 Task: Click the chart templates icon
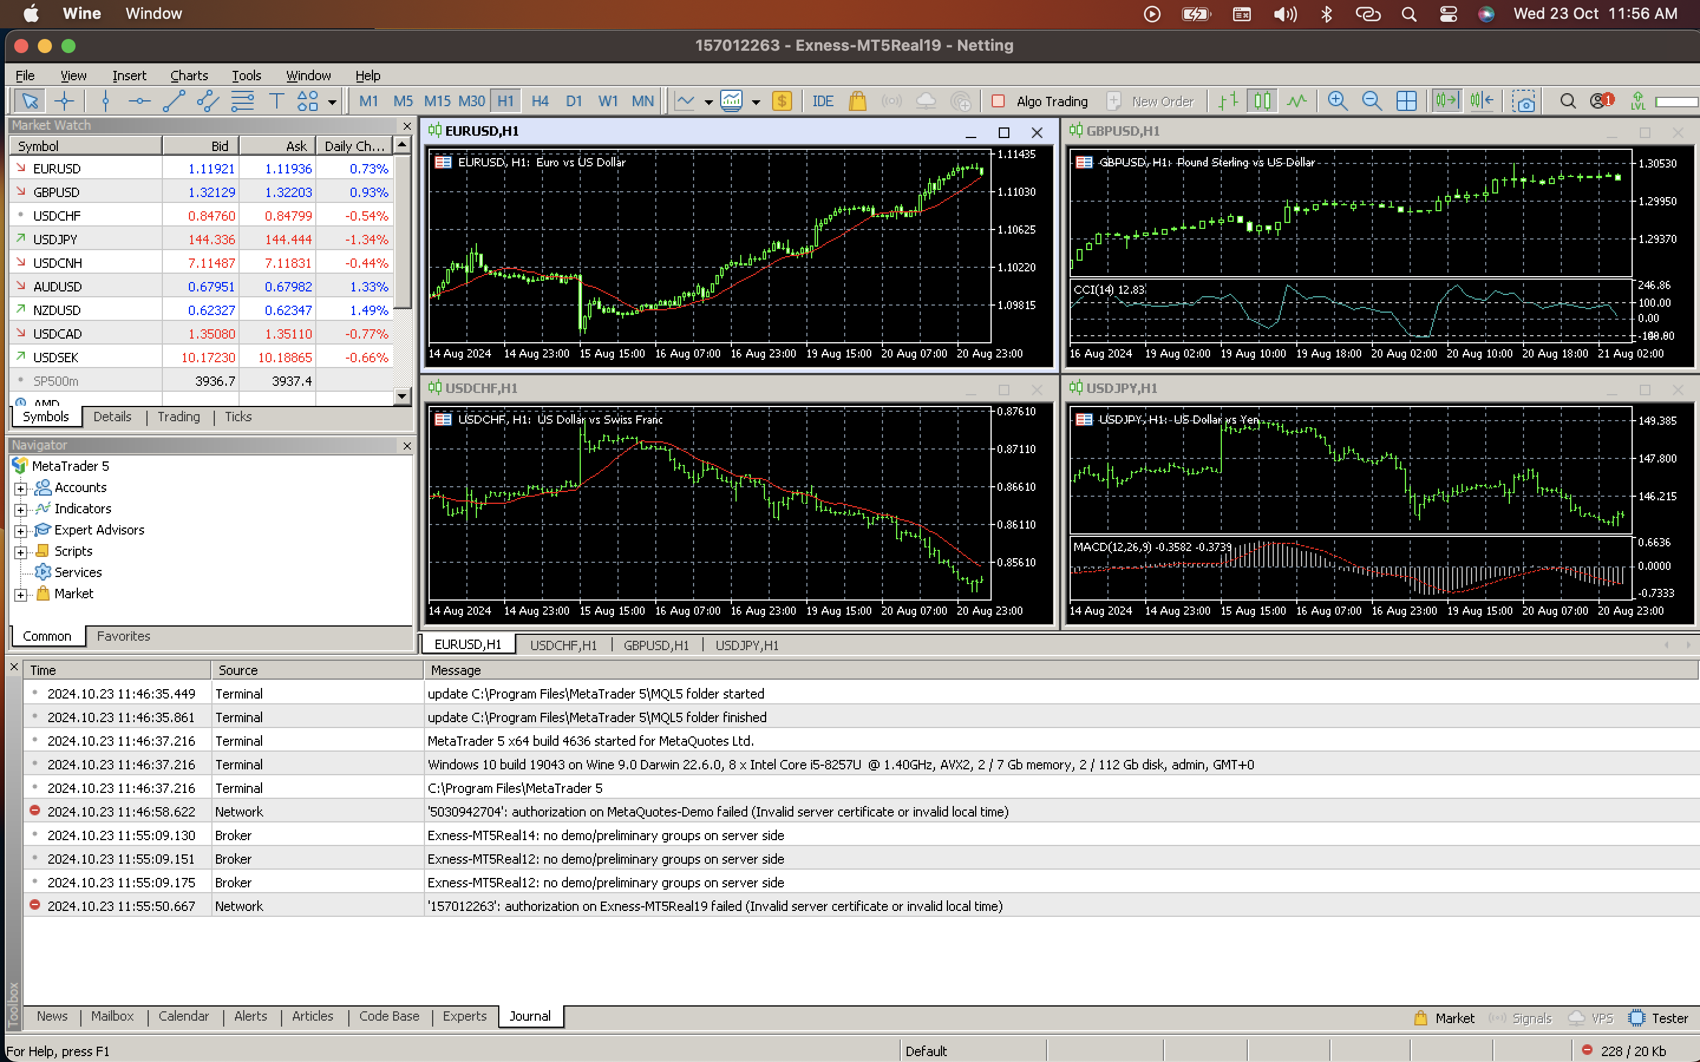[x=731, y=101]
